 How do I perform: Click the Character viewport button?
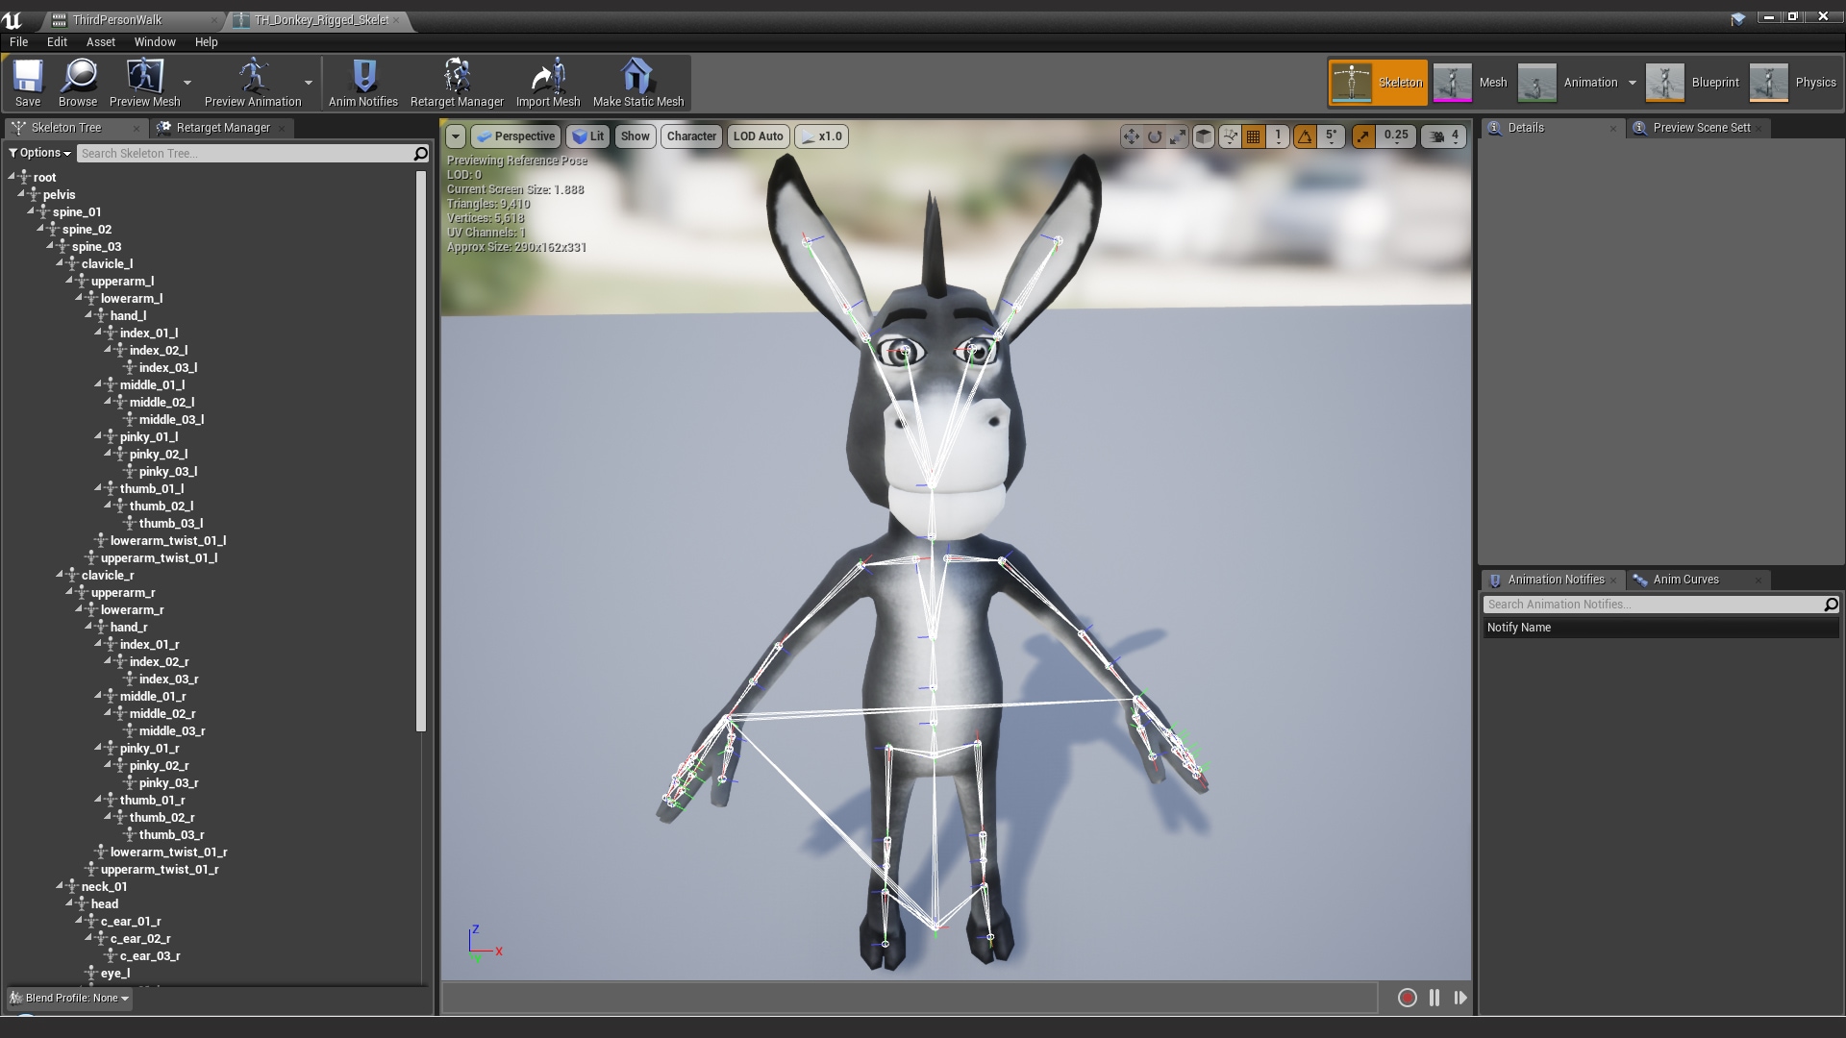point(691,136)
